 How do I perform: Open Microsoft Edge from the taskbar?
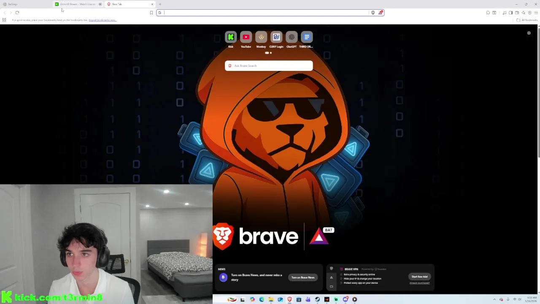tap(262, 299)
